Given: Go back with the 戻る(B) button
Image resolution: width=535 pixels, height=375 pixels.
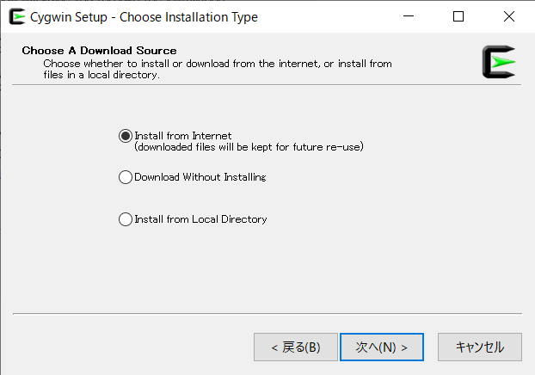Looking at the screenshot, I should [x=295, y=347].
